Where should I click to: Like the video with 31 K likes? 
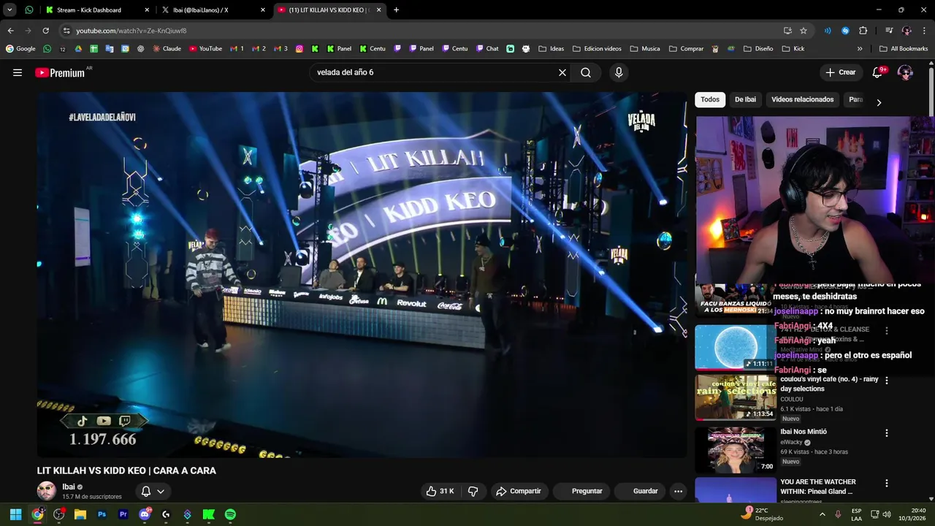click(440, 491)
